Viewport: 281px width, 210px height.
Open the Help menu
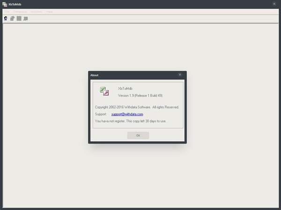(x=49, y=12)
